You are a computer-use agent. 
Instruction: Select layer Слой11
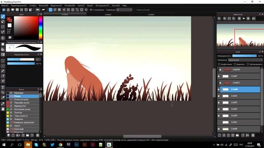(240, 83)
